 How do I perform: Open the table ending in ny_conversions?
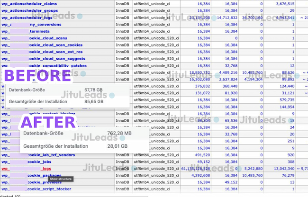(31, 25)
